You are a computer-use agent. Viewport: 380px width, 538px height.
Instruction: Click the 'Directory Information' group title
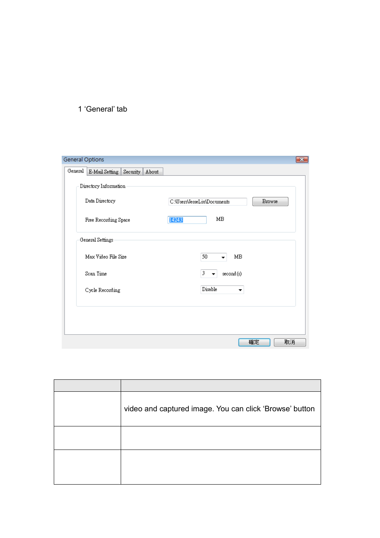(x=102, y=186)
